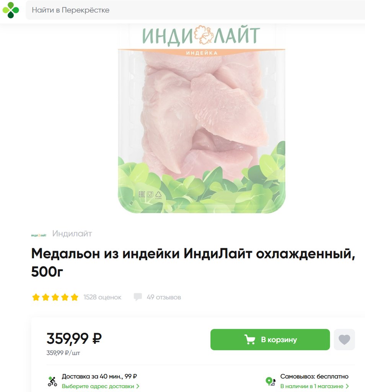Click the pickup location pin icon
The height and width of the screenshot is (392, 365).
click(x=270, y=381)
